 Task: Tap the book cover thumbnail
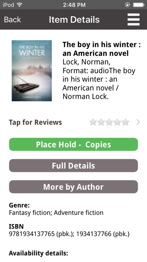point(32,71)
